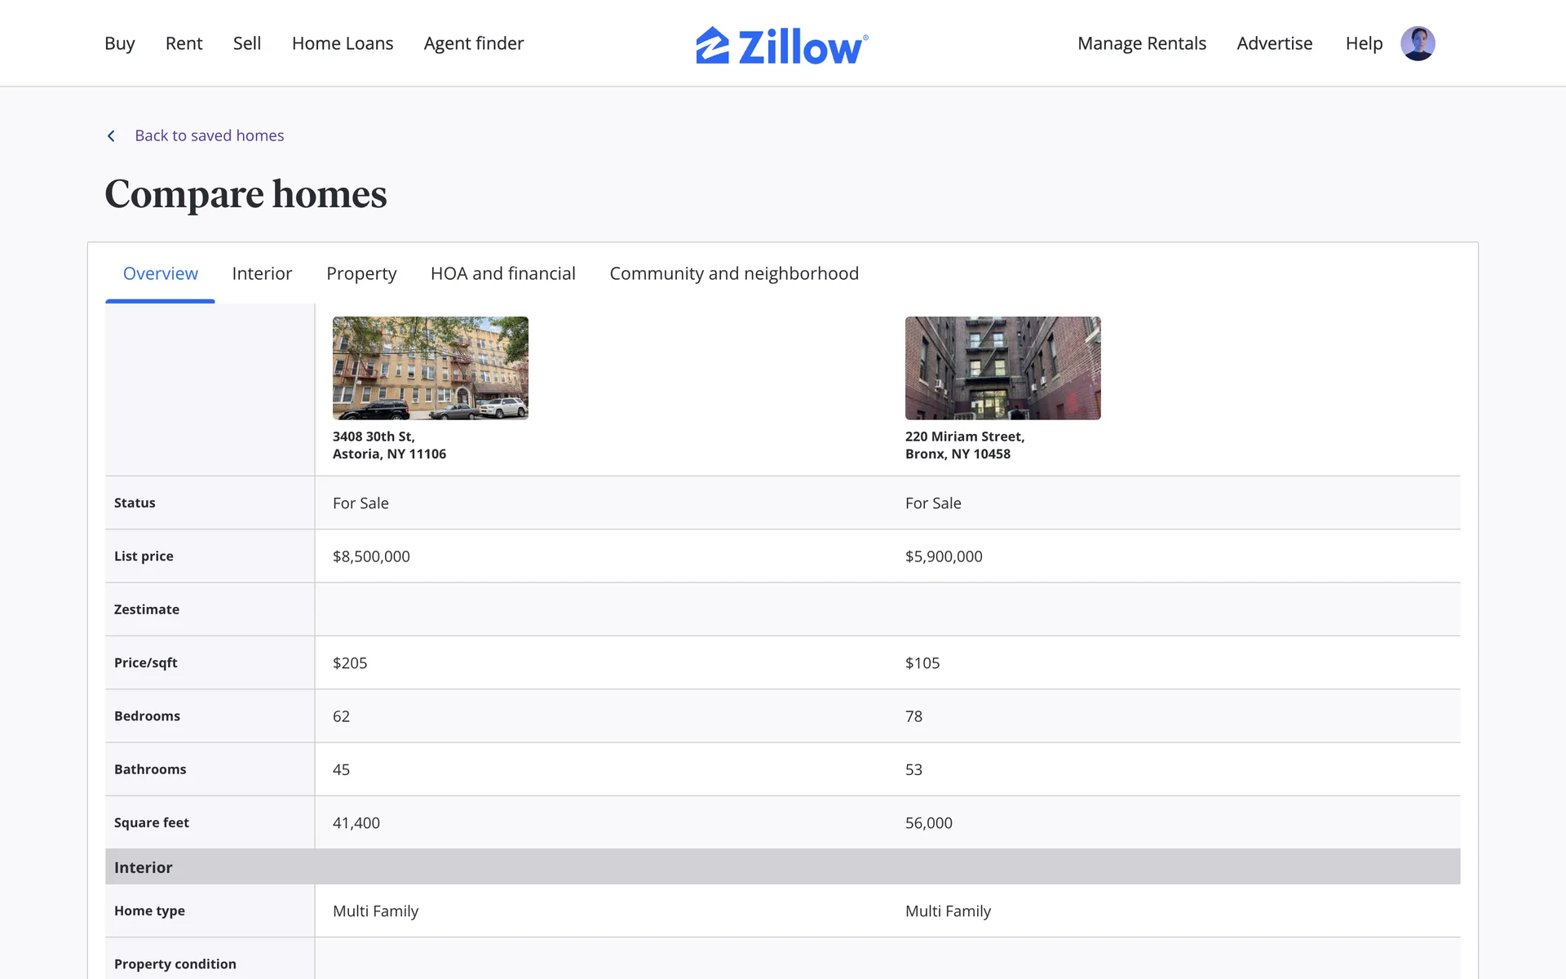Open Manage Rentals link
This screenshot has width=1566, height=979.
(x=1141, y=43)
